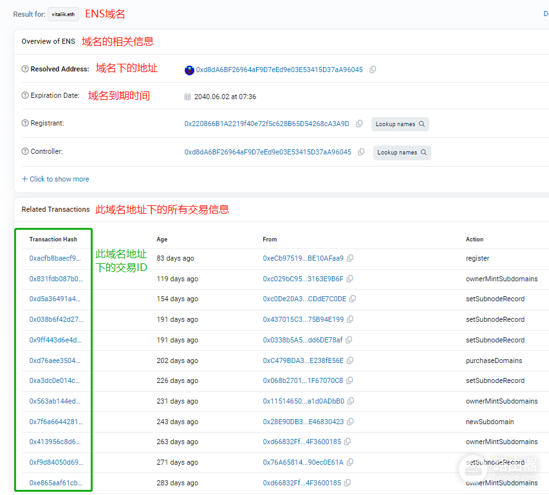Open transaction 0xf9d84050d69...

click(56, 462)
